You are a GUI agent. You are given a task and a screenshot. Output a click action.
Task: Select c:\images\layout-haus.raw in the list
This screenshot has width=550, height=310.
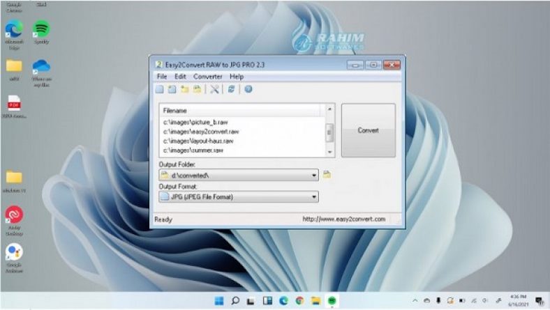(x=198, y=141)
